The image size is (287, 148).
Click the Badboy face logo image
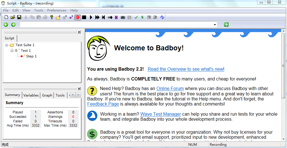click(x=99, y=48)
